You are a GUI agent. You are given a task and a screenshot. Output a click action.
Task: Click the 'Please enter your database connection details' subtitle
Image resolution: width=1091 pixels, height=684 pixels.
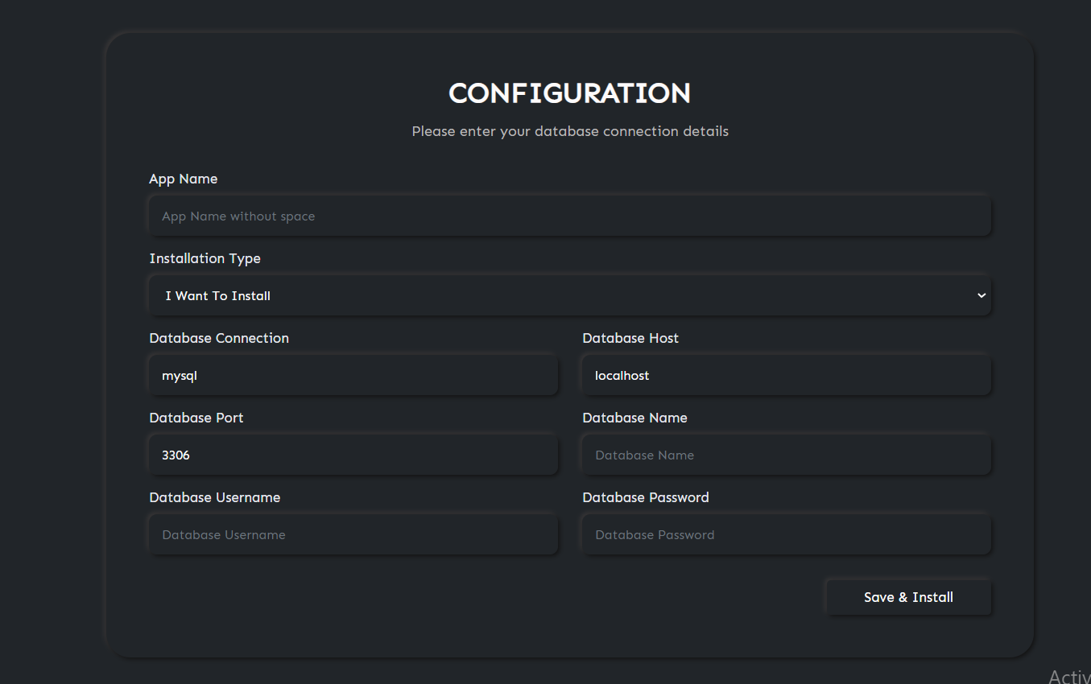click(x=570, y=131)
